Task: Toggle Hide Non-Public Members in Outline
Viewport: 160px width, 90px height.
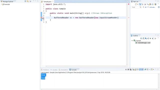Action: click(150, 38)
